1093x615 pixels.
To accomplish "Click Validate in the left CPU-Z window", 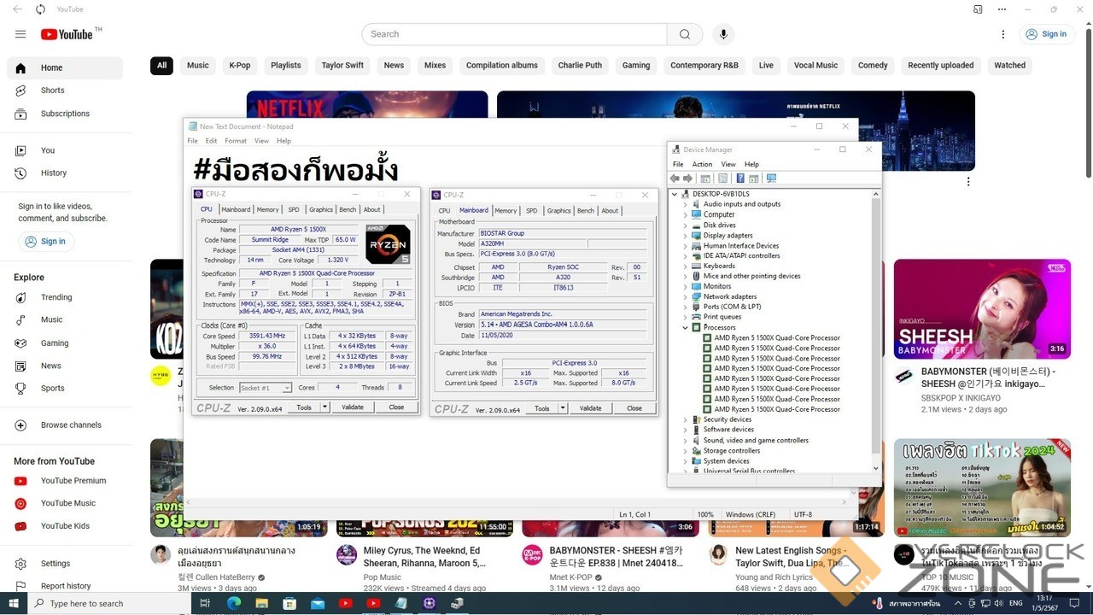I will (x=353, y=407).
